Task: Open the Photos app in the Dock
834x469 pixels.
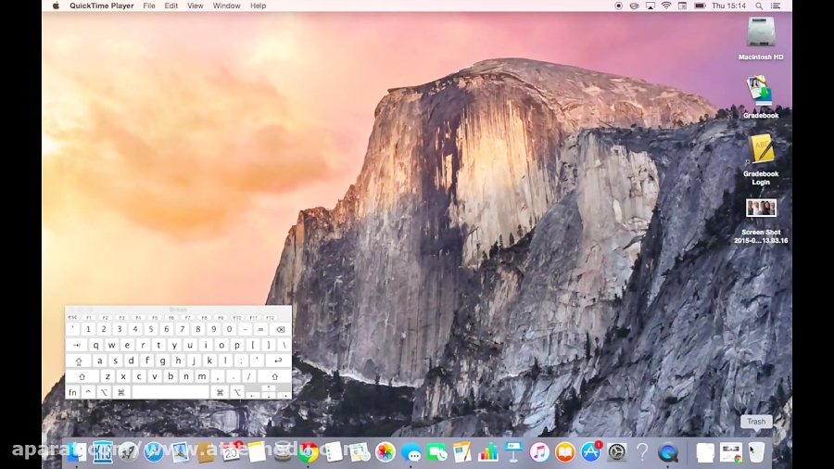Action: pos(385,452)
